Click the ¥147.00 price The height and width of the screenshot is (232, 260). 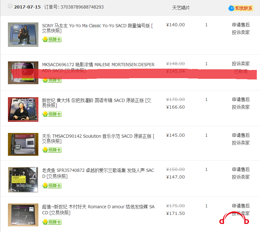[x=175, y=177]
